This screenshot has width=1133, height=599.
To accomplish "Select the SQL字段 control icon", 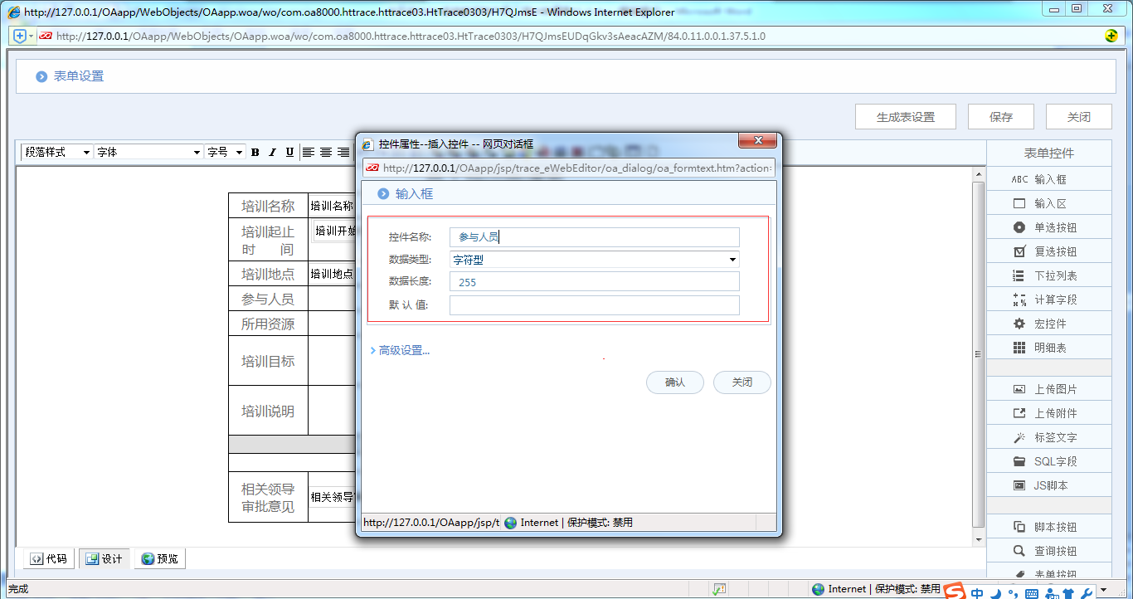I will 1048,460.
